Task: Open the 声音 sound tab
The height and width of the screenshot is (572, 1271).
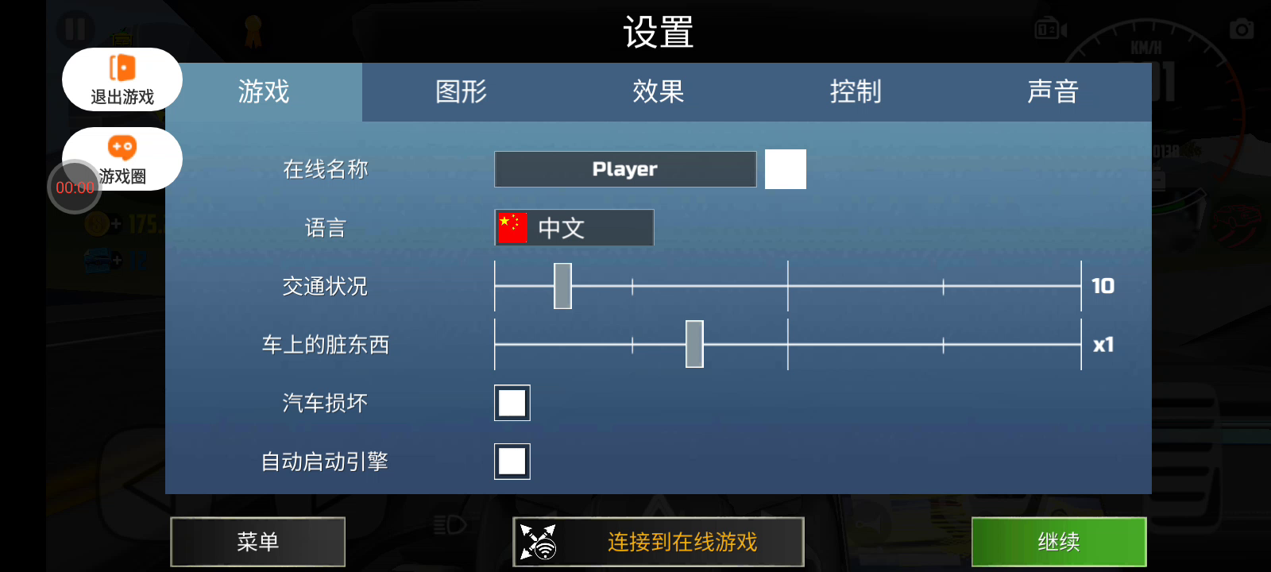Action: (x=1053, y=92)
